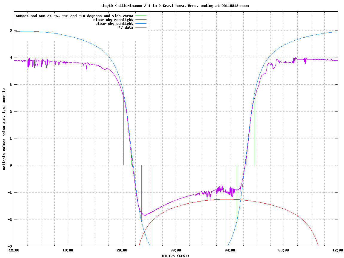This screenshot has height=258, width=344.
Task: Click the x-axis tick label 16:00
Action: click(68, 250)
